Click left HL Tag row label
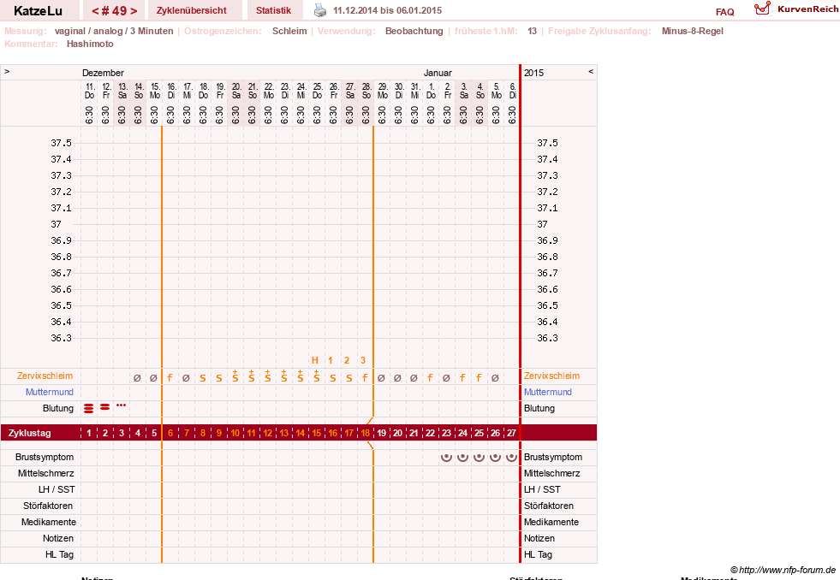Image resolution: width=840 pixels, height=580 pixels. tap(59, 554)
